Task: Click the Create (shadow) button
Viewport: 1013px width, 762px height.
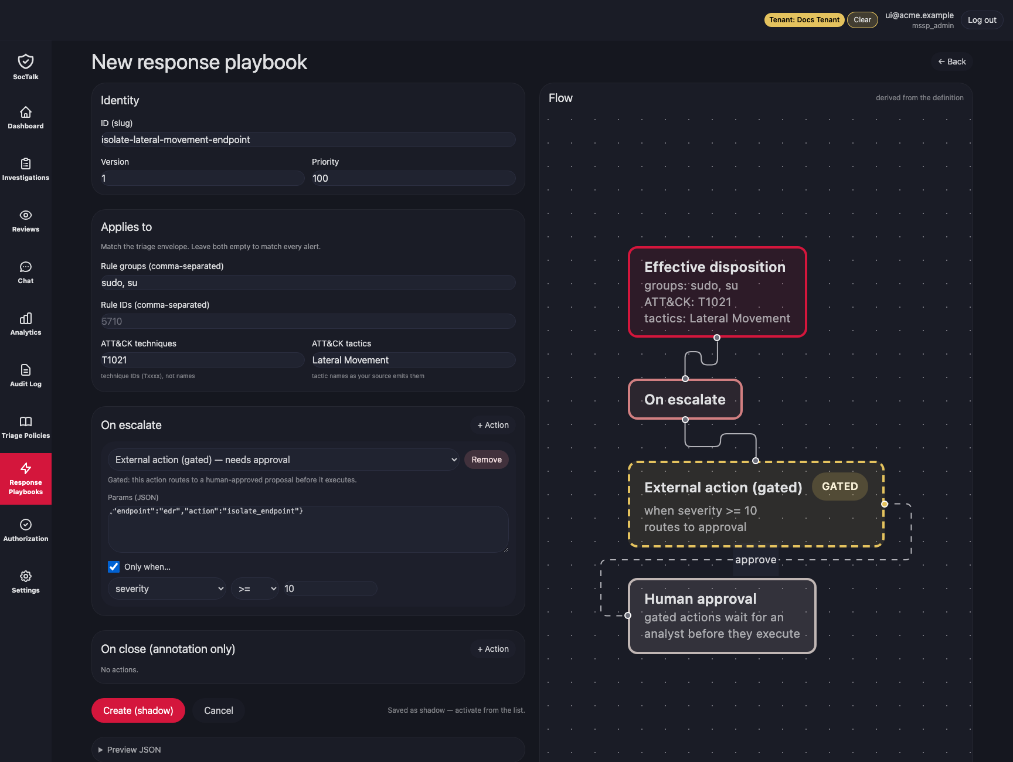Action: click(138, 710)
